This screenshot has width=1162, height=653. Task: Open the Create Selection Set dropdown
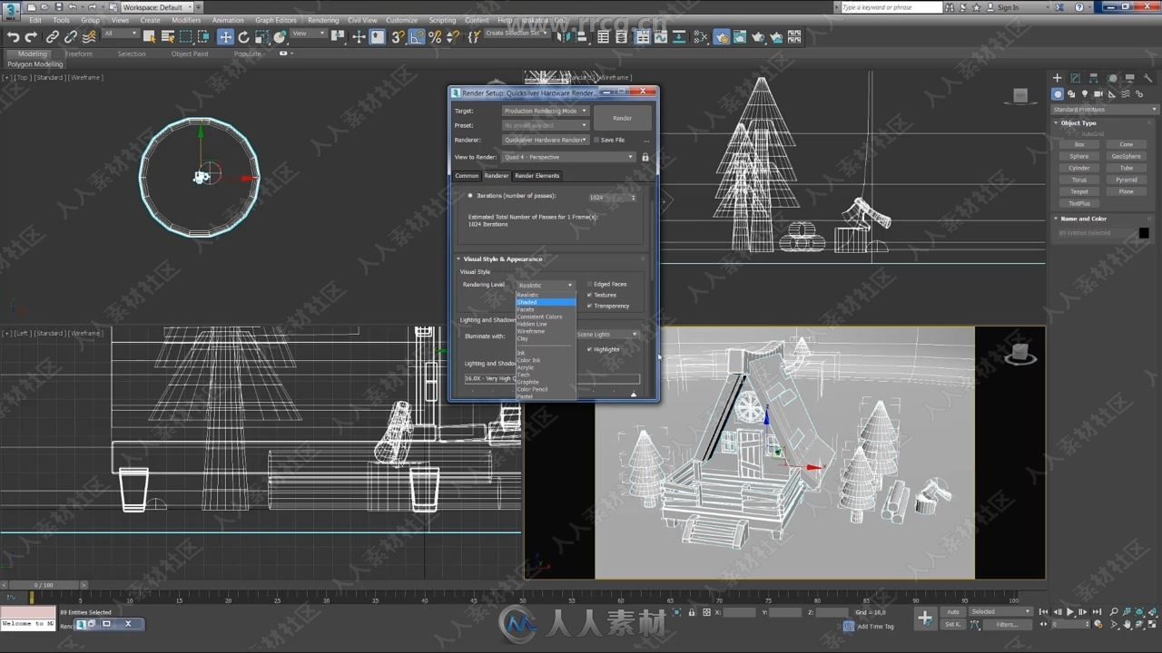point(517,34)
